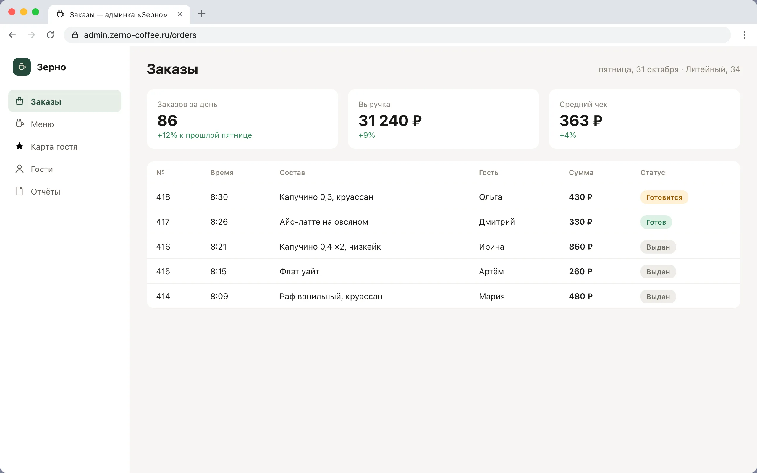Open the Меню sidebar section
757x473 pixels.
(x=65, y=124)
